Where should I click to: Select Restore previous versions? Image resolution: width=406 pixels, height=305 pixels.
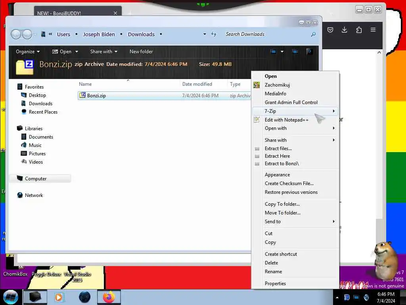[x=295, y=192]
